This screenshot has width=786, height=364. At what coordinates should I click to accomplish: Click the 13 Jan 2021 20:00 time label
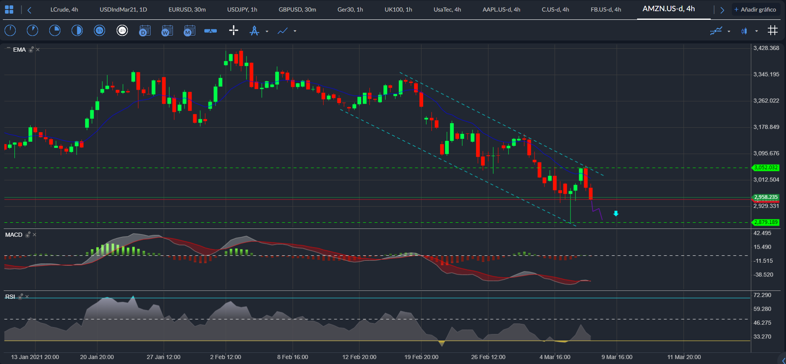35,357
